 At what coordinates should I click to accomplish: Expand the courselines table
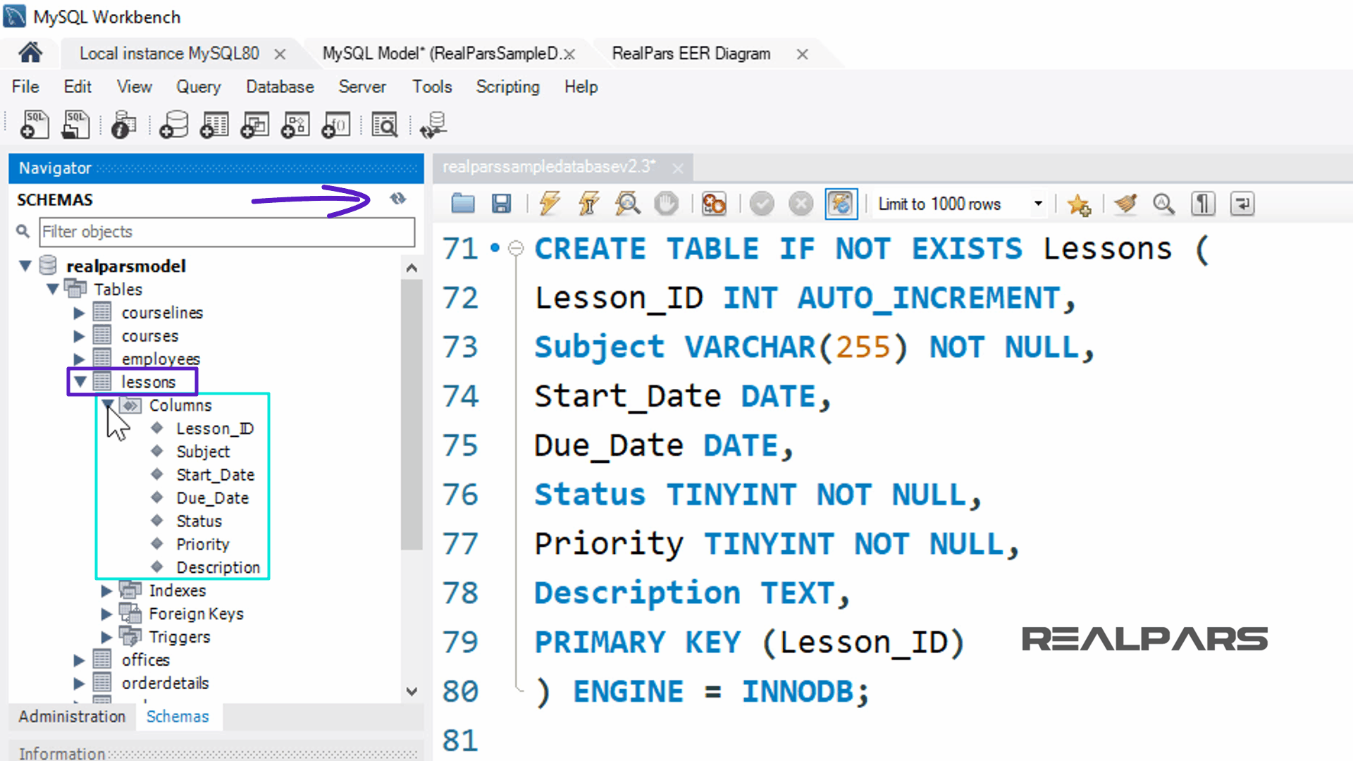click(80, 312)
